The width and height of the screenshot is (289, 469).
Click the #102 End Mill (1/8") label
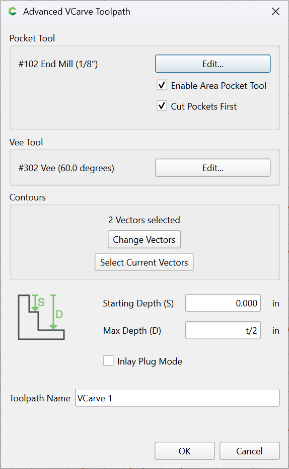tap(58, 64)
